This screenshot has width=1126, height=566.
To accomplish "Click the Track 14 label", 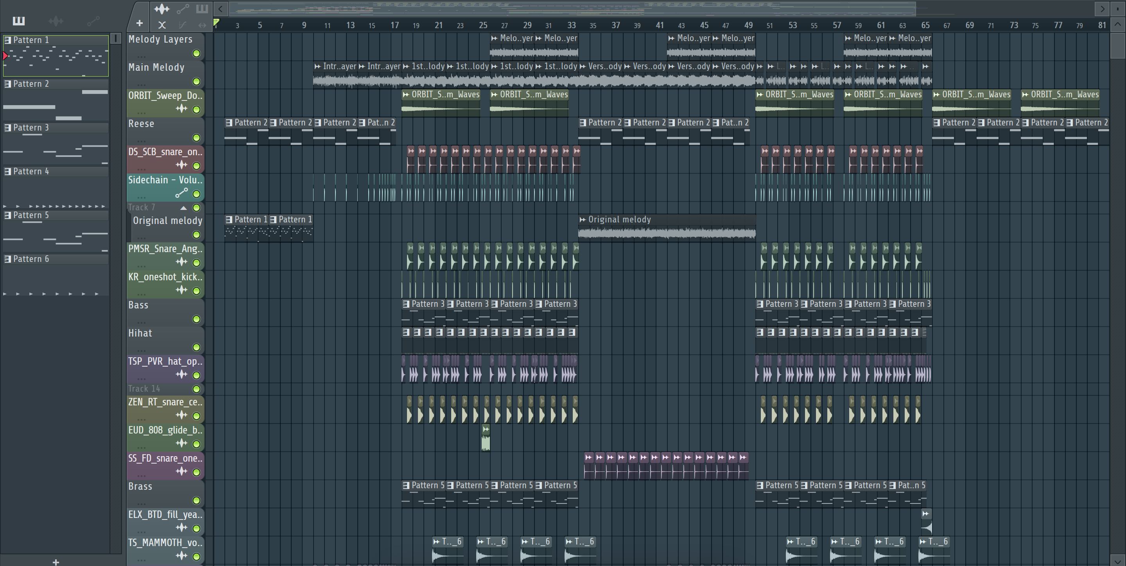I will (144, 389).
